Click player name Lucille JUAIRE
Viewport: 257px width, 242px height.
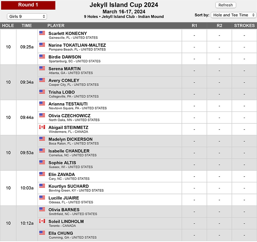point(64,198)
